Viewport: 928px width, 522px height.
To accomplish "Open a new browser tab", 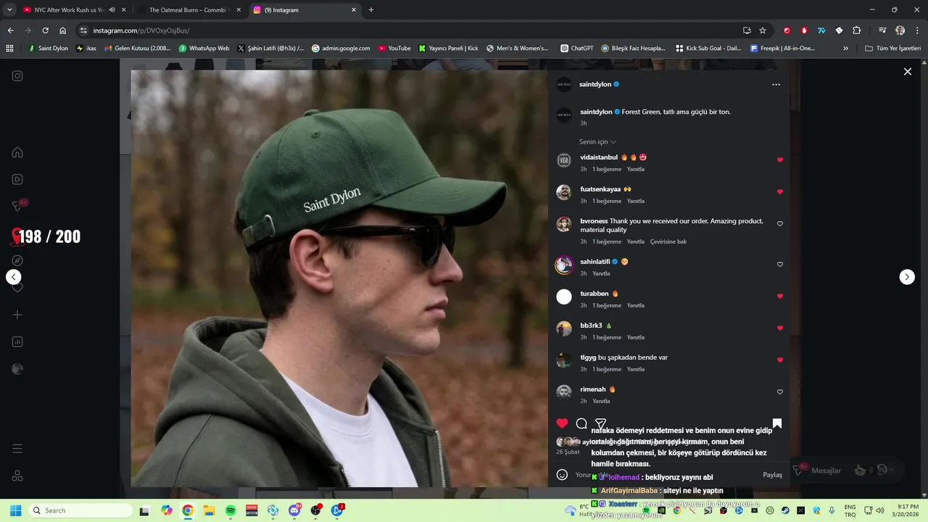I will click(371, 10).
